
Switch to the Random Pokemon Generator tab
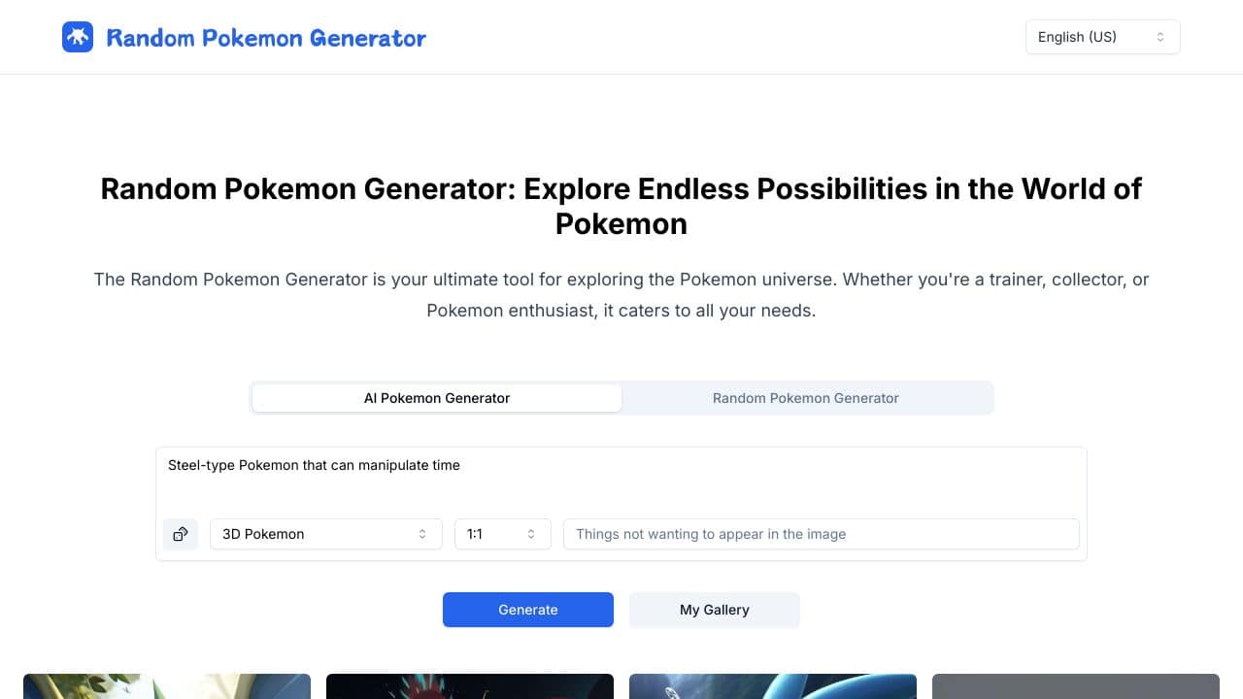pyautogui.click(x=806, y=398)
